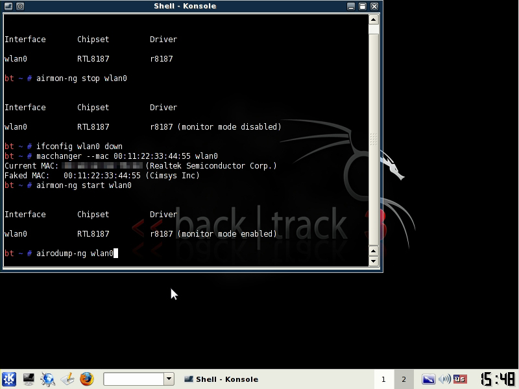The width and height of the screenshot is (519, 389).
Task: Click '(monitor mode enabled)' text
Action: [227, 234]
